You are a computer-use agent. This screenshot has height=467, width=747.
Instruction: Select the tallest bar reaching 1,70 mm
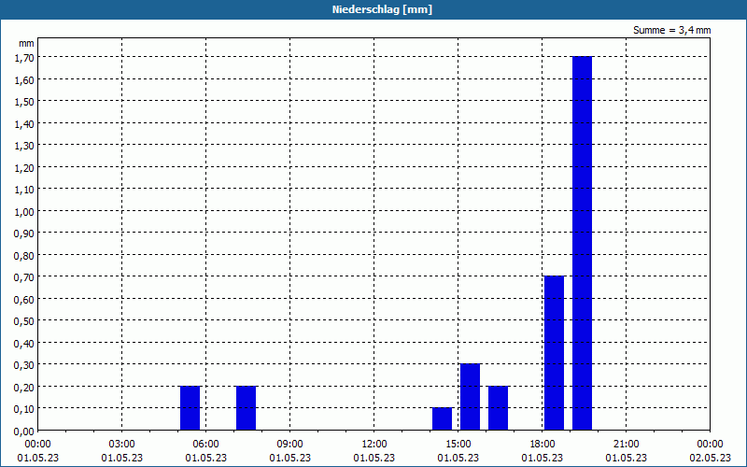coord(582,243)
